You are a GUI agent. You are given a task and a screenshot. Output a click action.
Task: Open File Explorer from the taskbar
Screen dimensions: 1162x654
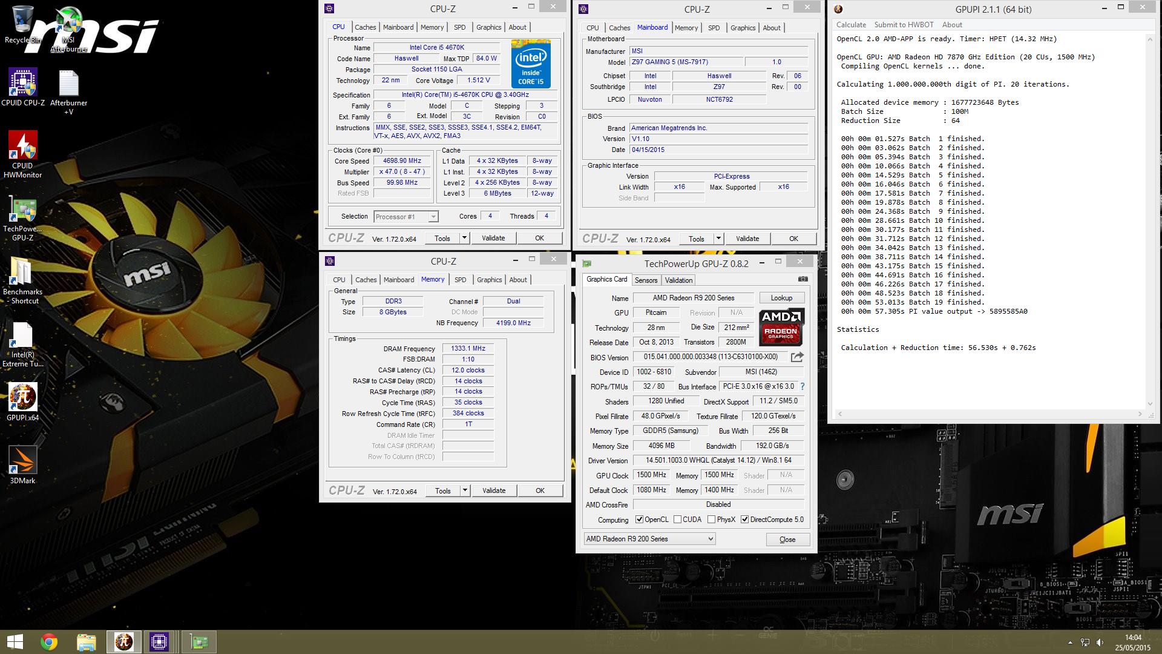86,642
